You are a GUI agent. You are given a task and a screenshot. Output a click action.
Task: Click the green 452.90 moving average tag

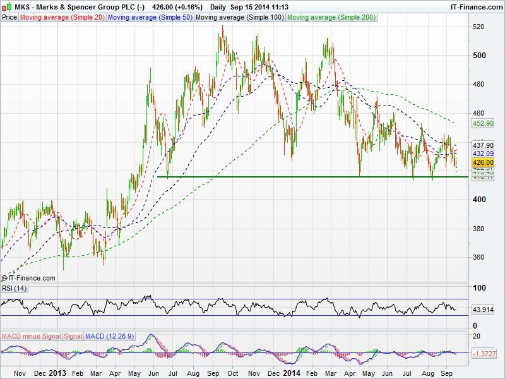(x=482, y=124)
